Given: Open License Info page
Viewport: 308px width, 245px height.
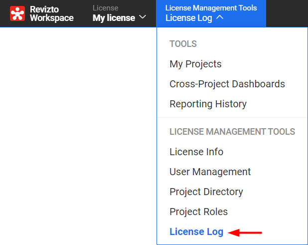Looking at the screenshot, I should coord(196,152).
